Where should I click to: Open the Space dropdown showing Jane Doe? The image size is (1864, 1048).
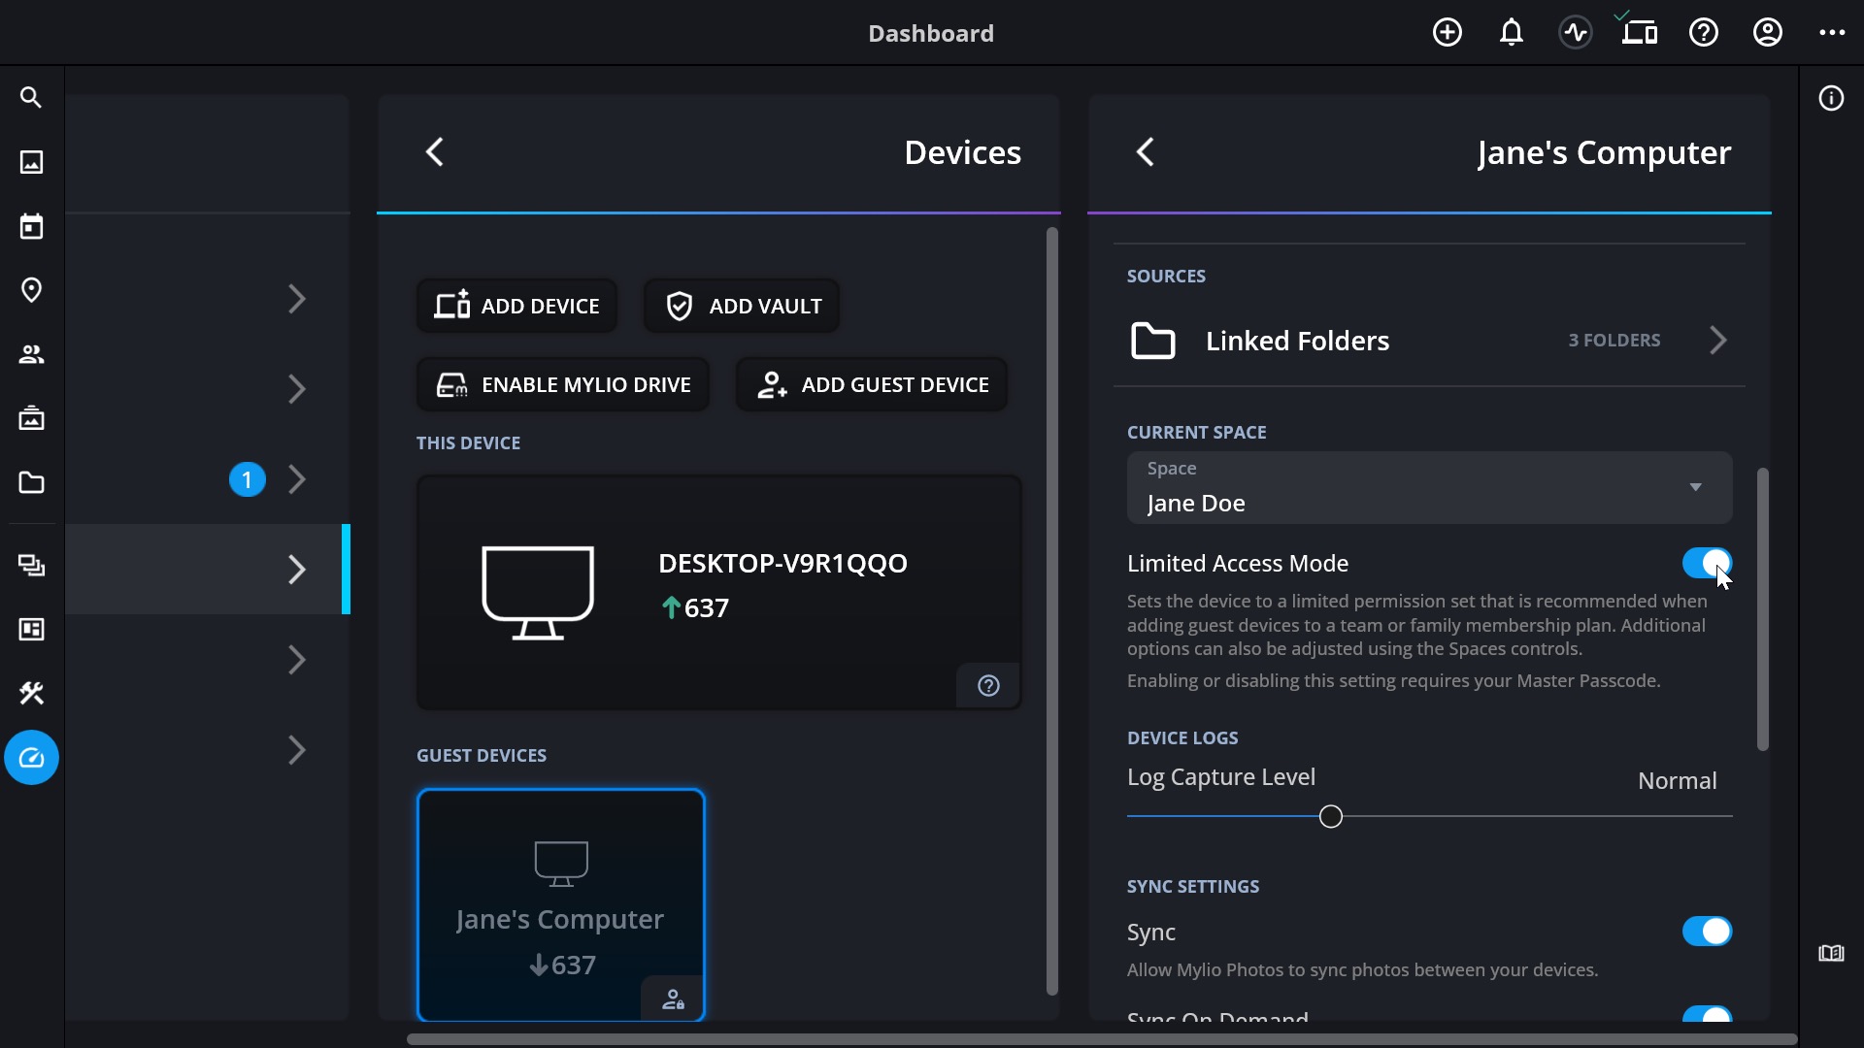tap(1429, 487)
